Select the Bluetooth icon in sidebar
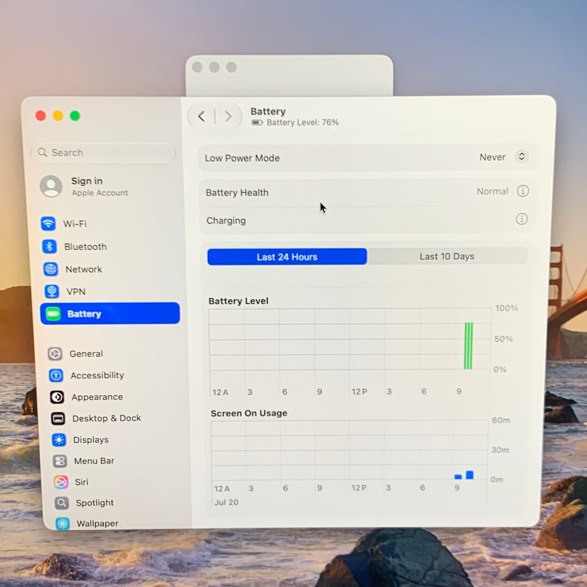The width and height of the screenshot is (587, 587). pos(49,246)
